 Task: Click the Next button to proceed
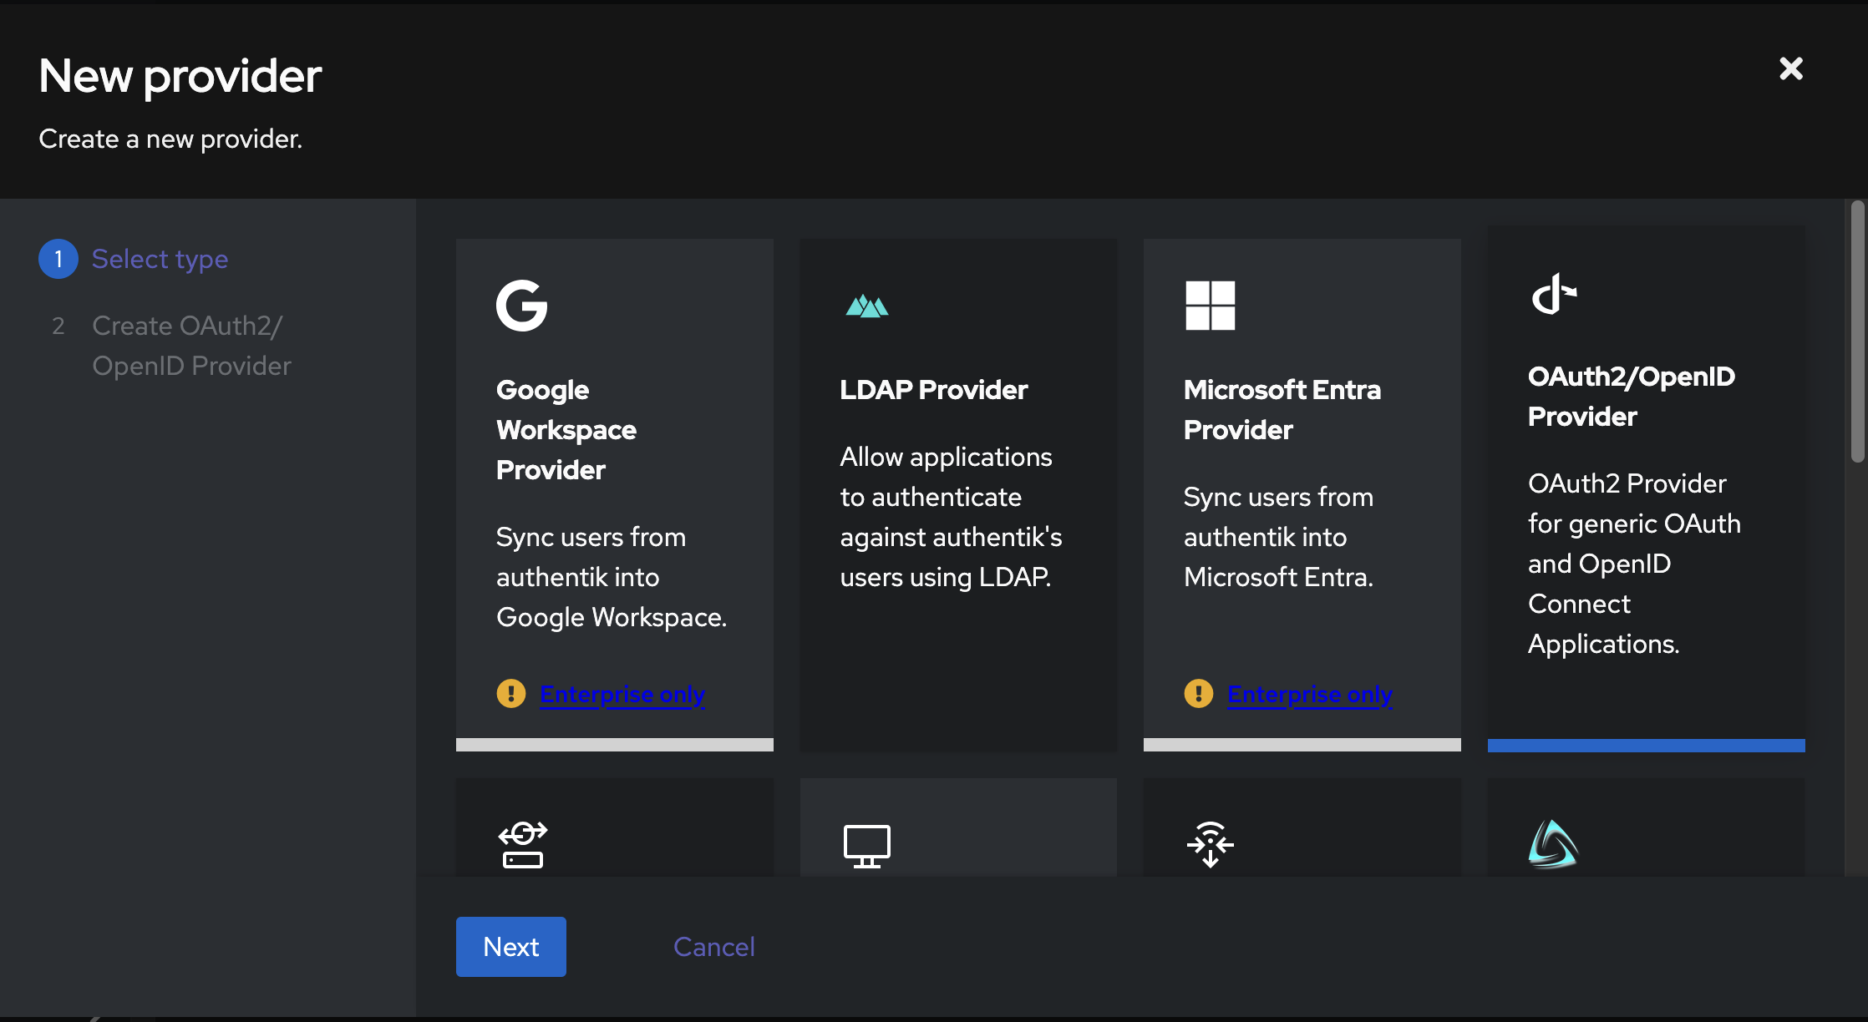coord(511,947)
